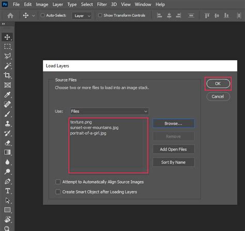
Task: Click the Add Open Files button
Action: coord(173,149)
